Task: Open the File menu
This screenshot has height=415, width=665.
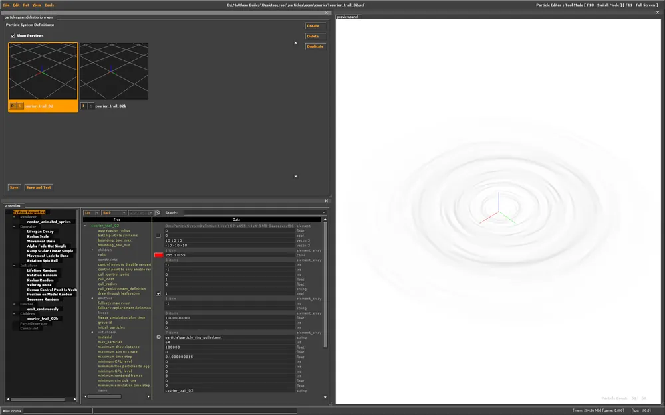Action: (x=6, y=5)
